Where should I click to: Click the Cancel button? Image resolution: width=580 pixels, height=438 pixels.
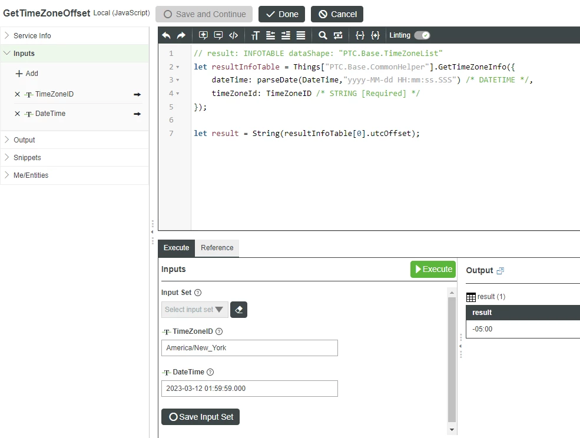coord(337,14)
